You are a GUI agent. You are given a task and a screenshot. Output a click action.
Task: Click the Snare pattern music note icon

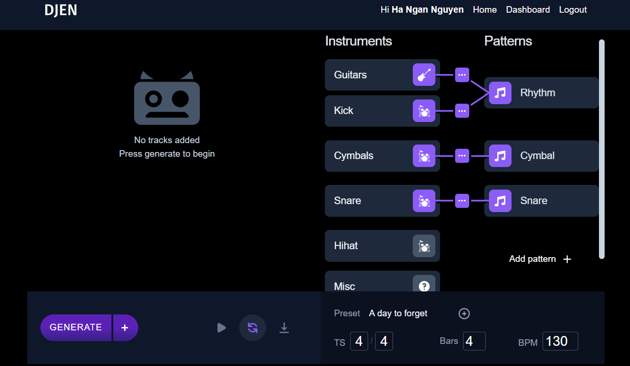(x=500, y=201)
